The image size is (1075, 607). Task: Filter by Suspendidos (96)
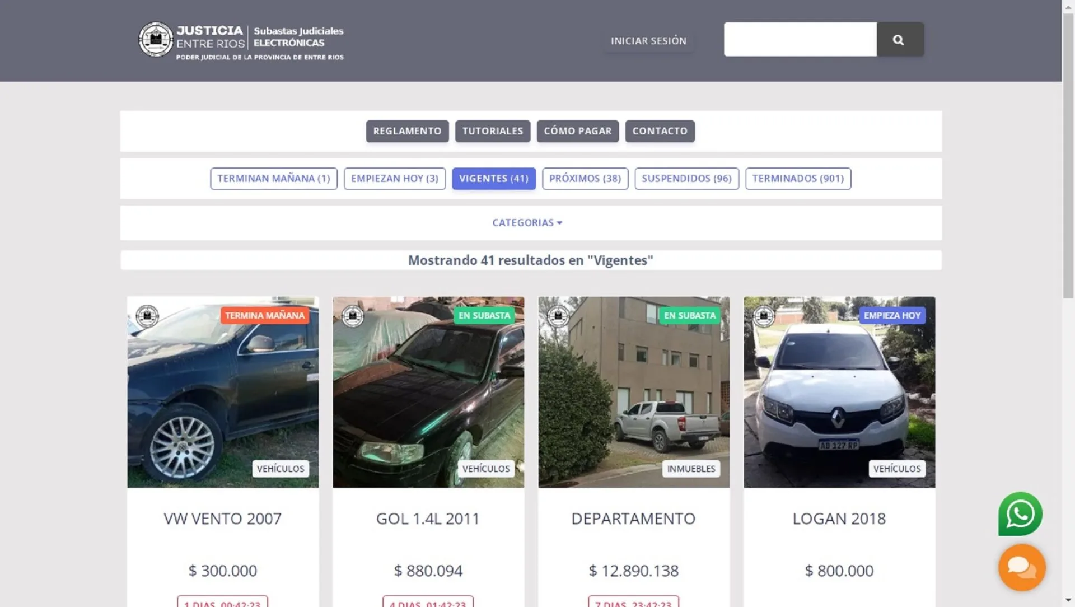(686, 179)
